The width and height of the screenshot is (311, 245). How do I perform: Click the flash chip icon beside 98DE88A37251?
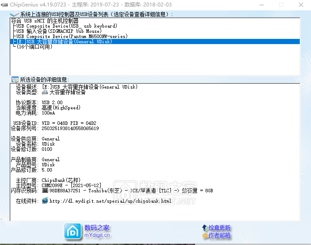pos(45,190)
